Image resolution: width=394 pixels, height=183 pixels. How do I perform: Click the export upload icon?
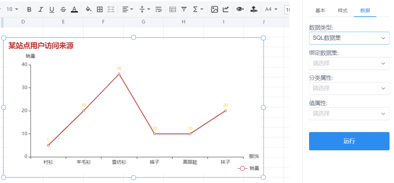click(x=254, y=9)
